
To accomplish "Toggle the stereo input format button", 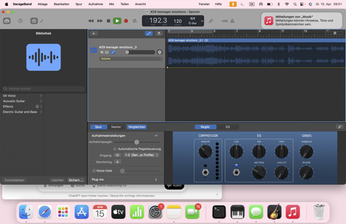I will click(117, 155).
